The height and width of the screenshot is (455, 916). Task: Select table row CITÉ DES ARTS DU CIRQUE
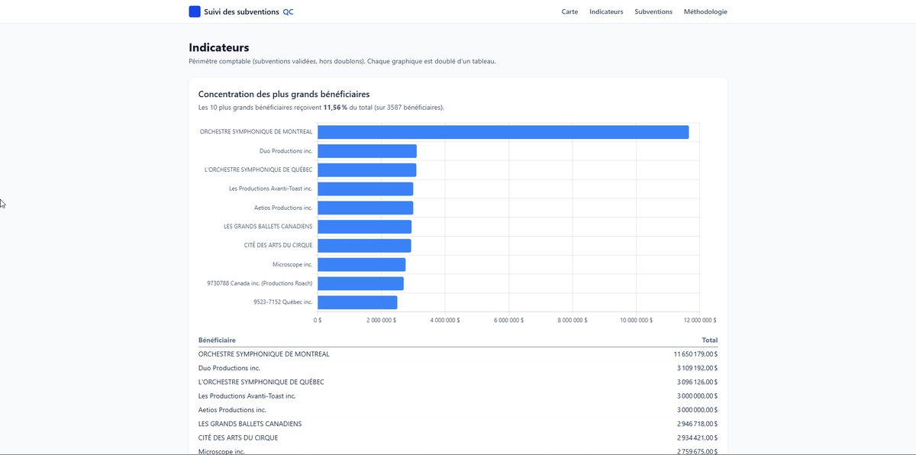point(458,438)
